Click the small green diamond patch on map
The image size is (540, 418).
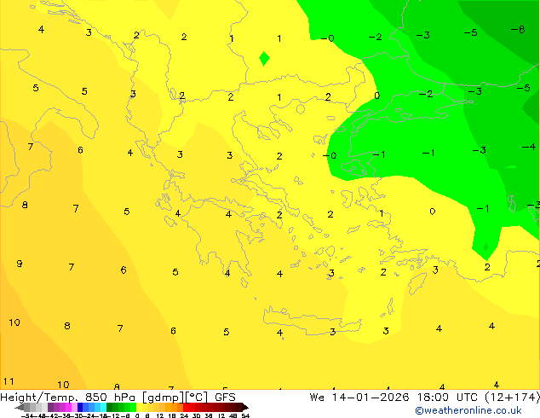tap(264, 59)
